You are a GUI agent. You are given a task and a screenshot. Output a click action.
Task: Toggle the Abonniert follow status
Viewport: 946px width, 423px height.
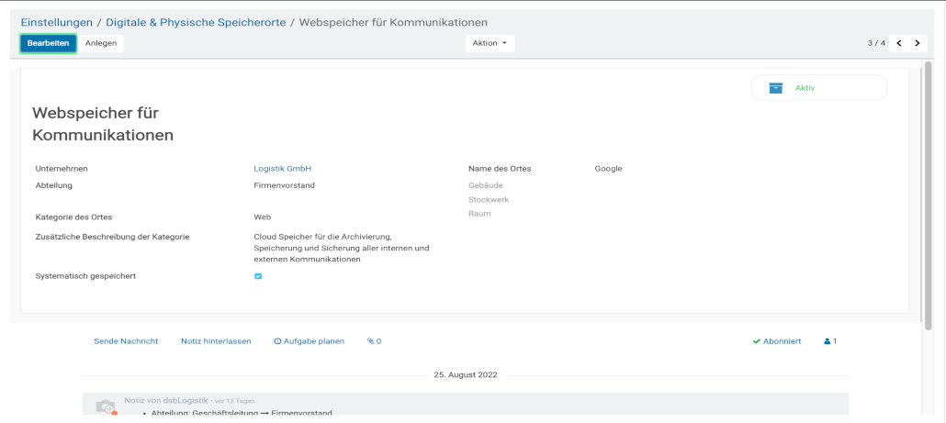point(777,341)
